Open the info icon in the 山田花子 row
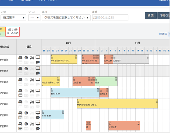Screen dimensions: 170x133 26,58
